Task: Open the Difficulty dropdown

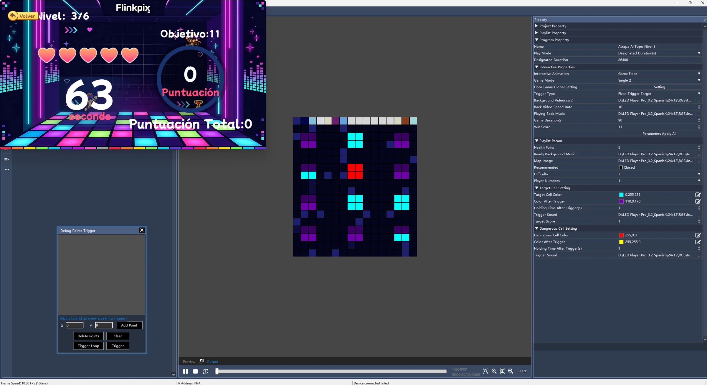Action: coord(699,174)
